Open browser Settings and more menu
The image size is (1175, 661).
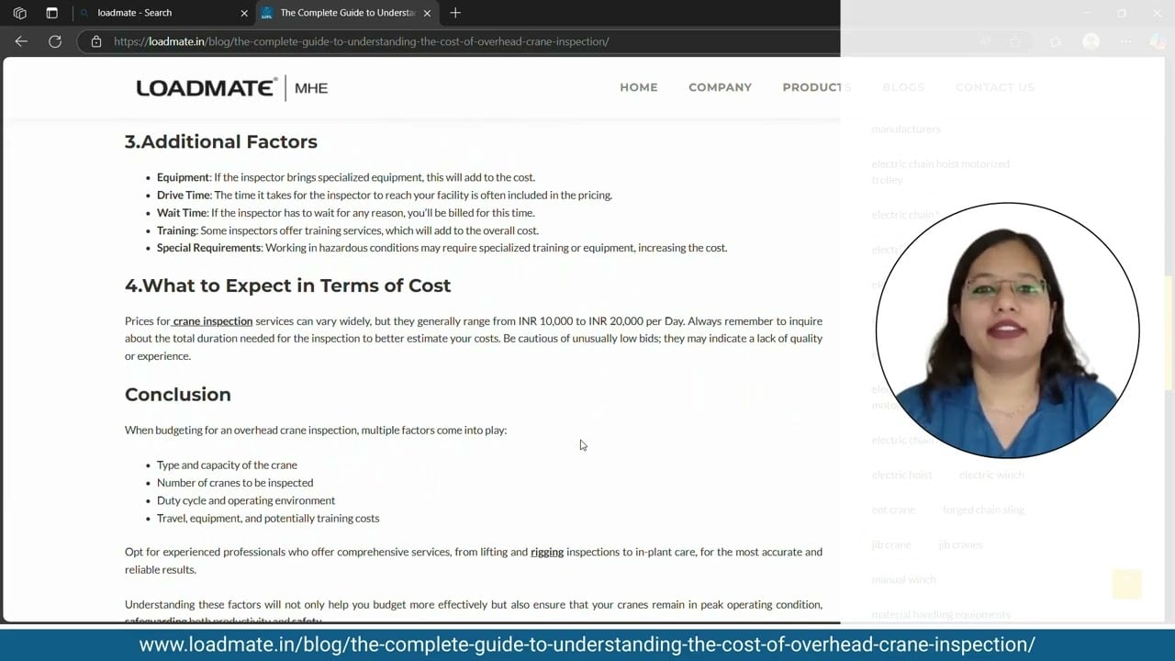coord(1125,41)
